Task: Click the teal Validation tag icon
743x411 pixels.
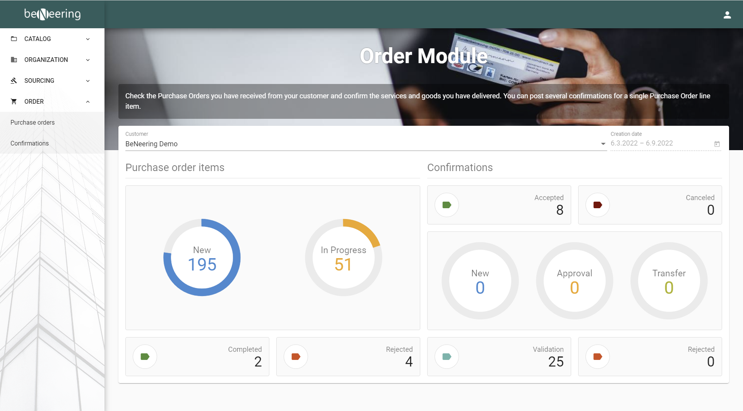Action: coord(447,357)
